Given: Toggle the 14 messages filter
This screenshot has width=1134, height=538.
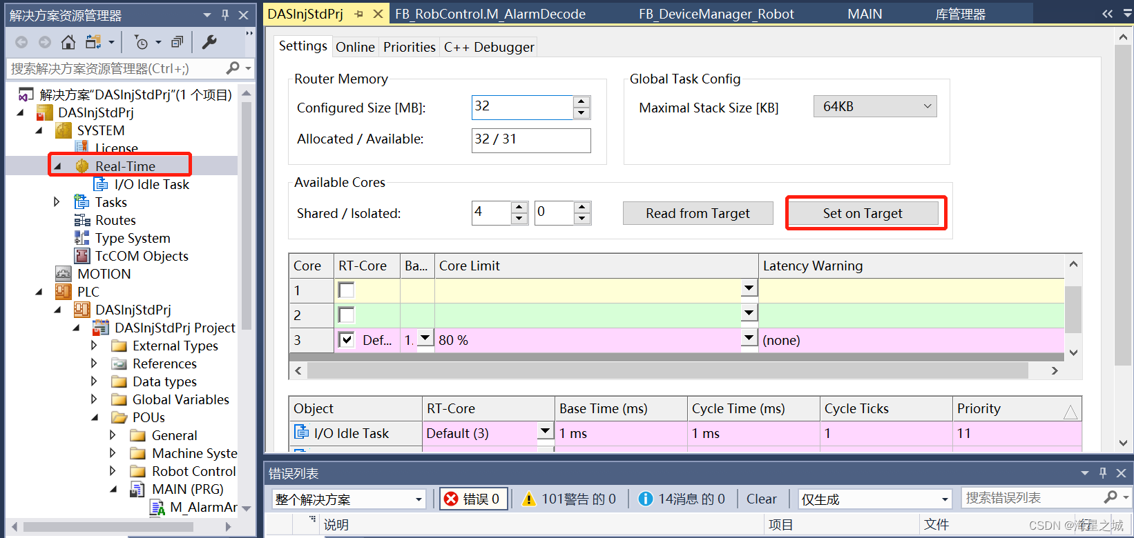Looking at the screenshot, I should (x=682, y=499).
